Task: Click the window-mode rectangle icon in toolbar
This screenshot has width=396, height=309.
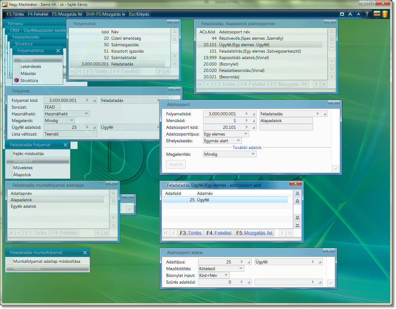Action: [342, 14]
